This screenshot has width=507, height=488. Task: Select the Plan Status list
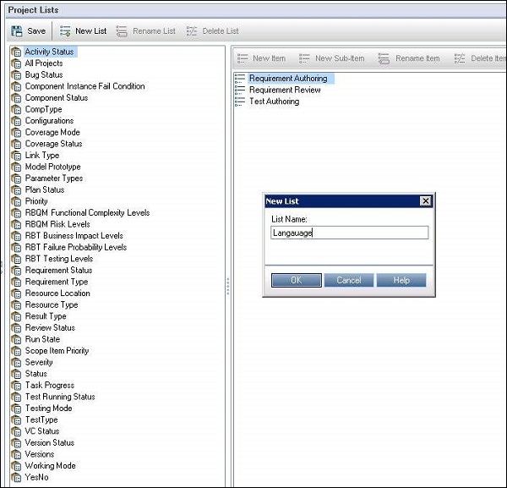point(45,190)
